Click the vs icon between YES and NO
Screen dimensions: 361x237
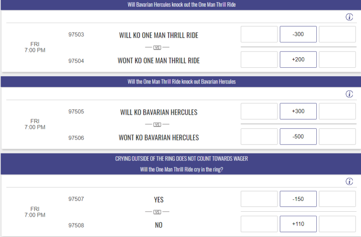point(157,212)
